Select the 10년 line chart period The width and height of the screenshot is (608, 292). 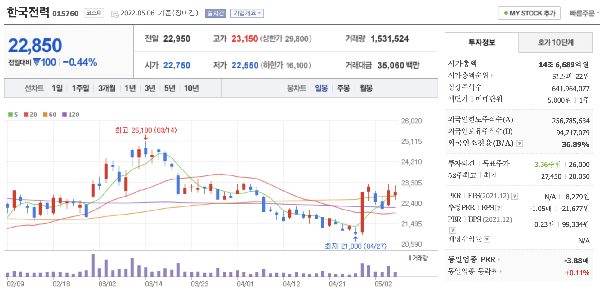[191, 88]
